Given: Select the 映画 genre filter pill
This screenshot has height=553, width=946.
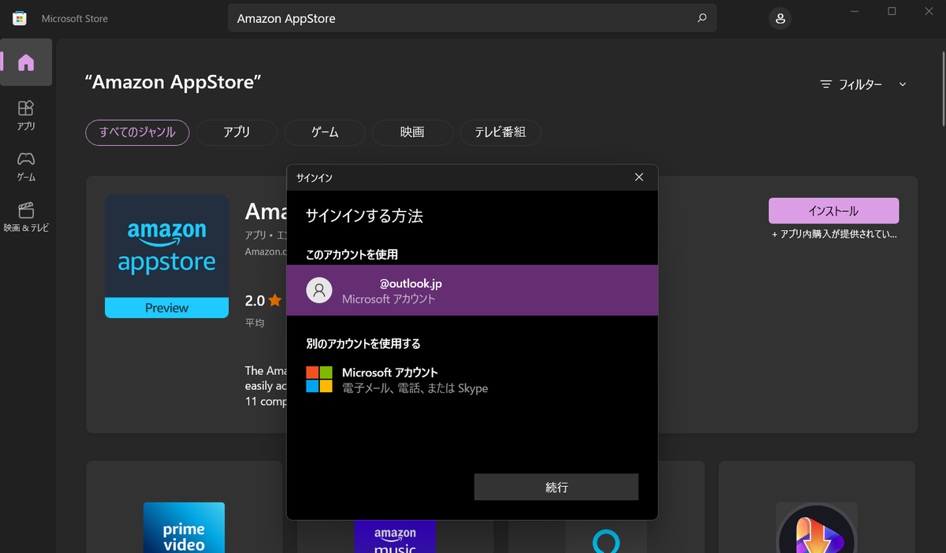Looking at the screenshot, I should click(412, 132).
